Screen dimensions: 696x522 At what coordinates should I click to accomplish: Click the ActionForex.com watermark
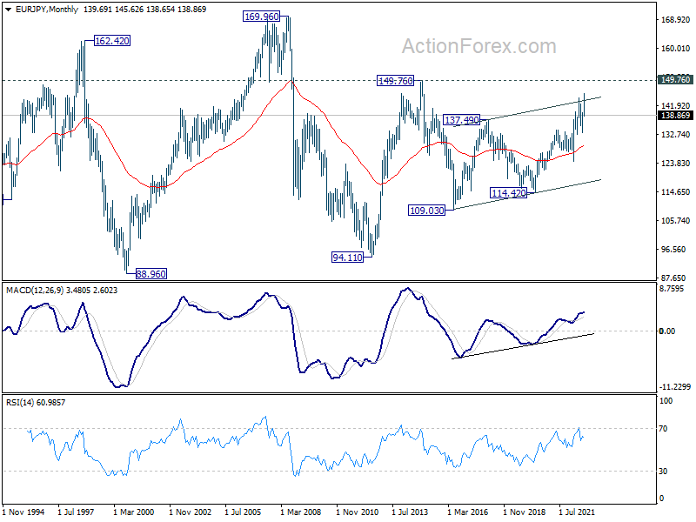click(478, 46)
